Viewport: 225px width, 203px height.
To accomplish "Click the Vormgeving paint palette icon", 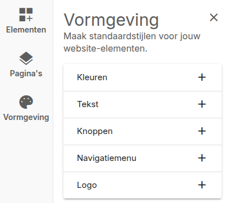I will [26, 102].
